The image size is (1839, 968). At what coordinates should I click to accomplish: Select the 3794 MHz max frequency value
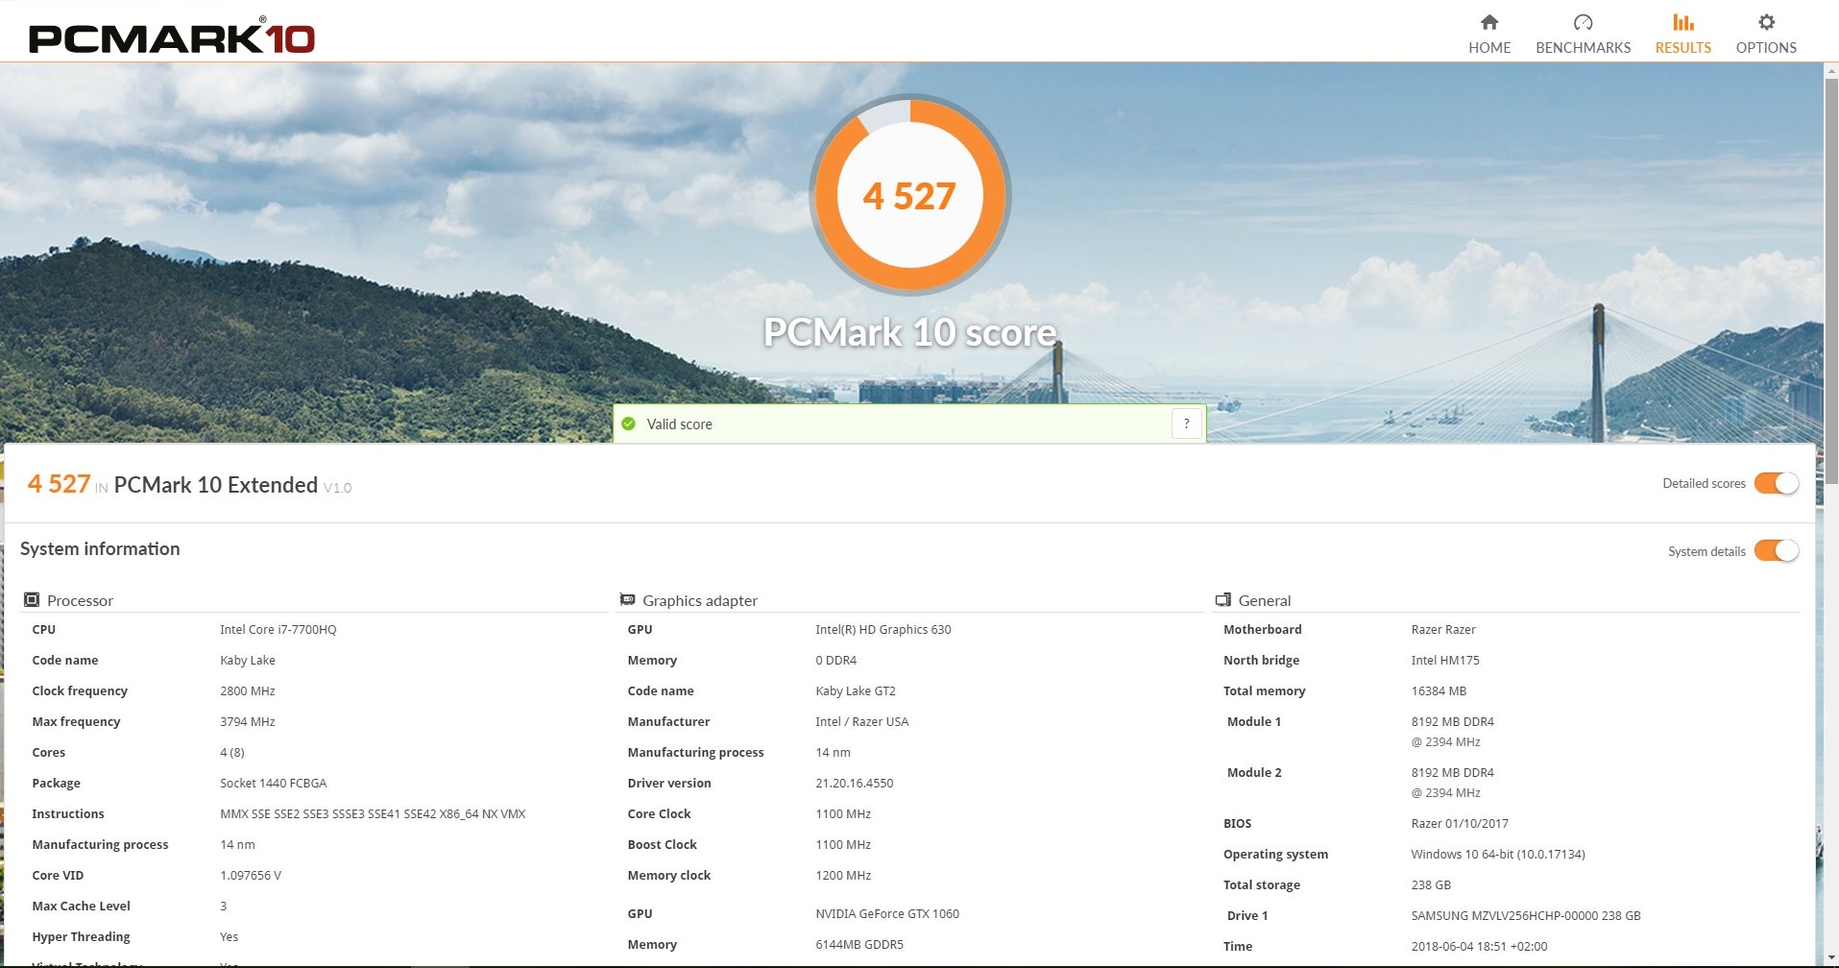pos(247,721)
